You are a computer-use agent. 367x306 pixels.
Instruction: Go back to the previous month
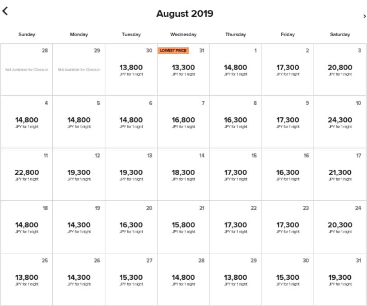pyautogui.click(x=5, y=11)
